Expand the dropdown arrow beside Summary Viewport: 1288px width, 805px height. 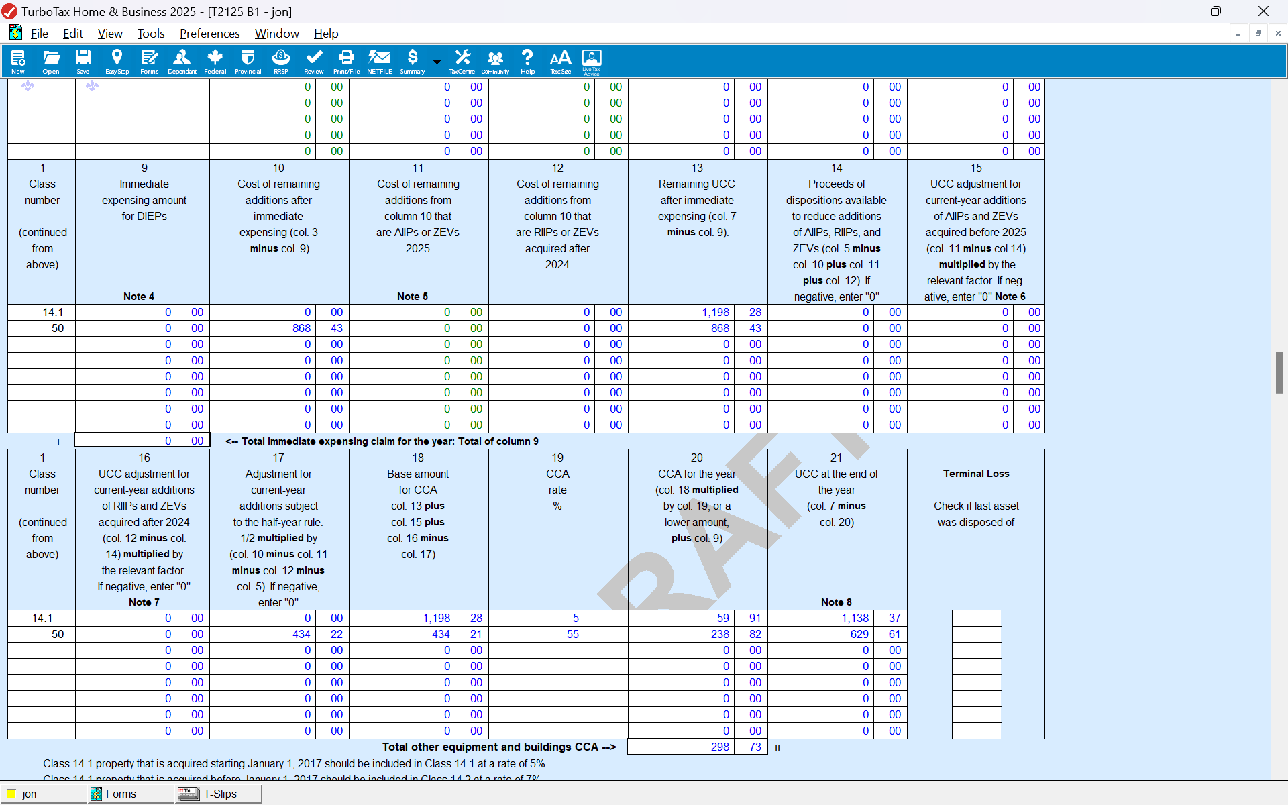click(437, 62)
